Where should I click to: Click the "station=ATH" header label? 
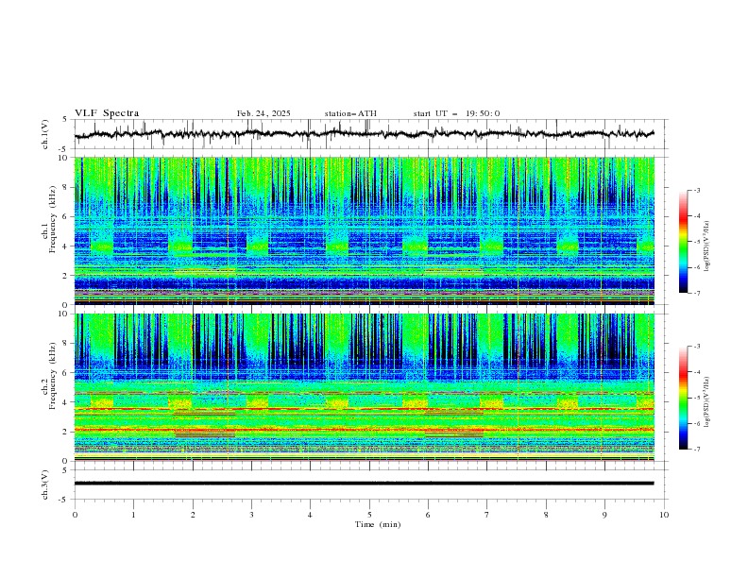[350, 113]
